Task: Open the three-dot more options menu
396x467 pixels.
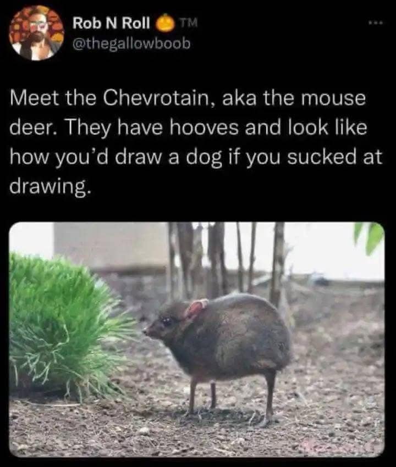Action: pos(379,23)
